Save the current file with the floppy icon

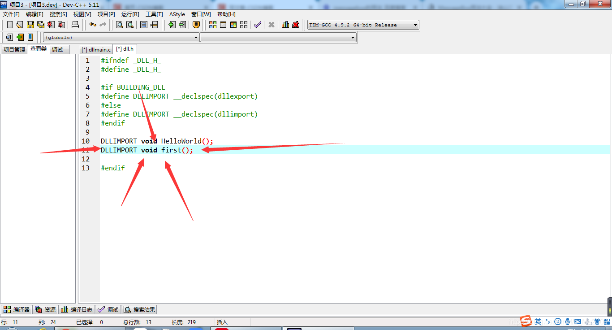(30, 25)
